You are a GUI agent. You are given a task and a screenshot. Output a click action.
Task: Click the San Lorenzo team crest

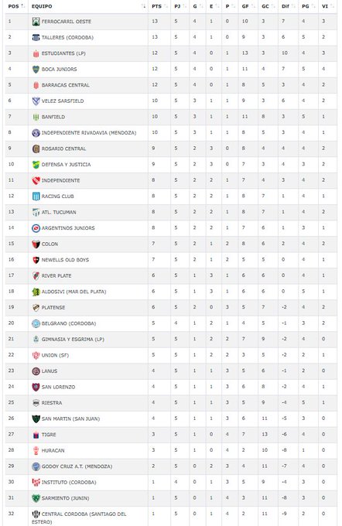36,387
